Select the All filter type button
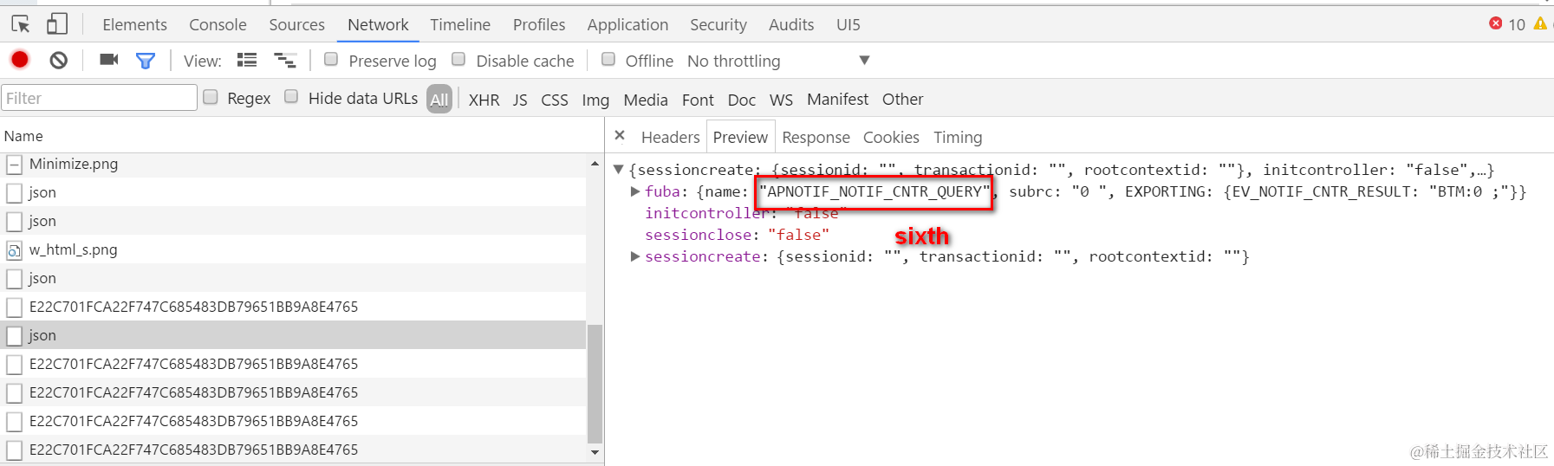 [439, 100]
